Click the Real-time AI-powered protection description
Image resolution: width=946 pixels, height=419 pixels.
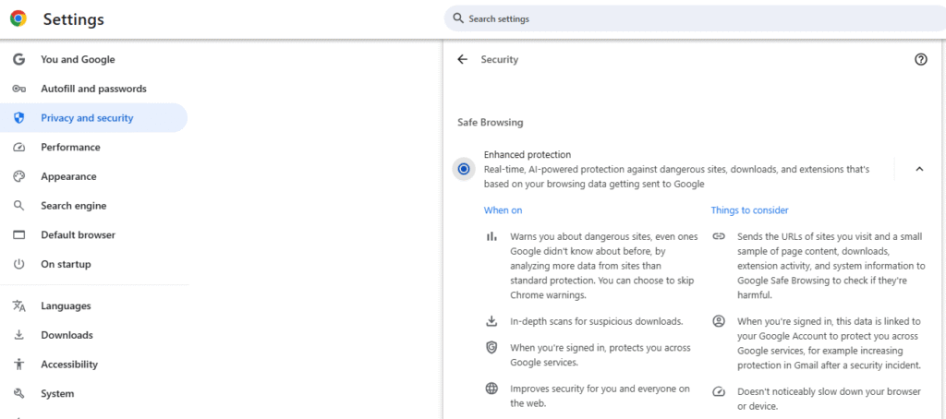[x=676, y=177]
